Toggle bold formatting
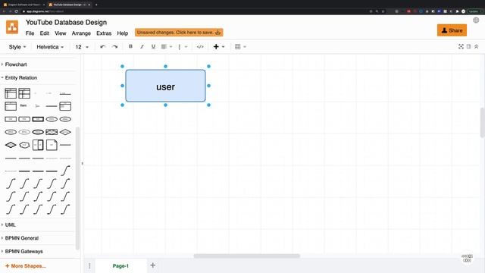 click(x=130, y=46)
